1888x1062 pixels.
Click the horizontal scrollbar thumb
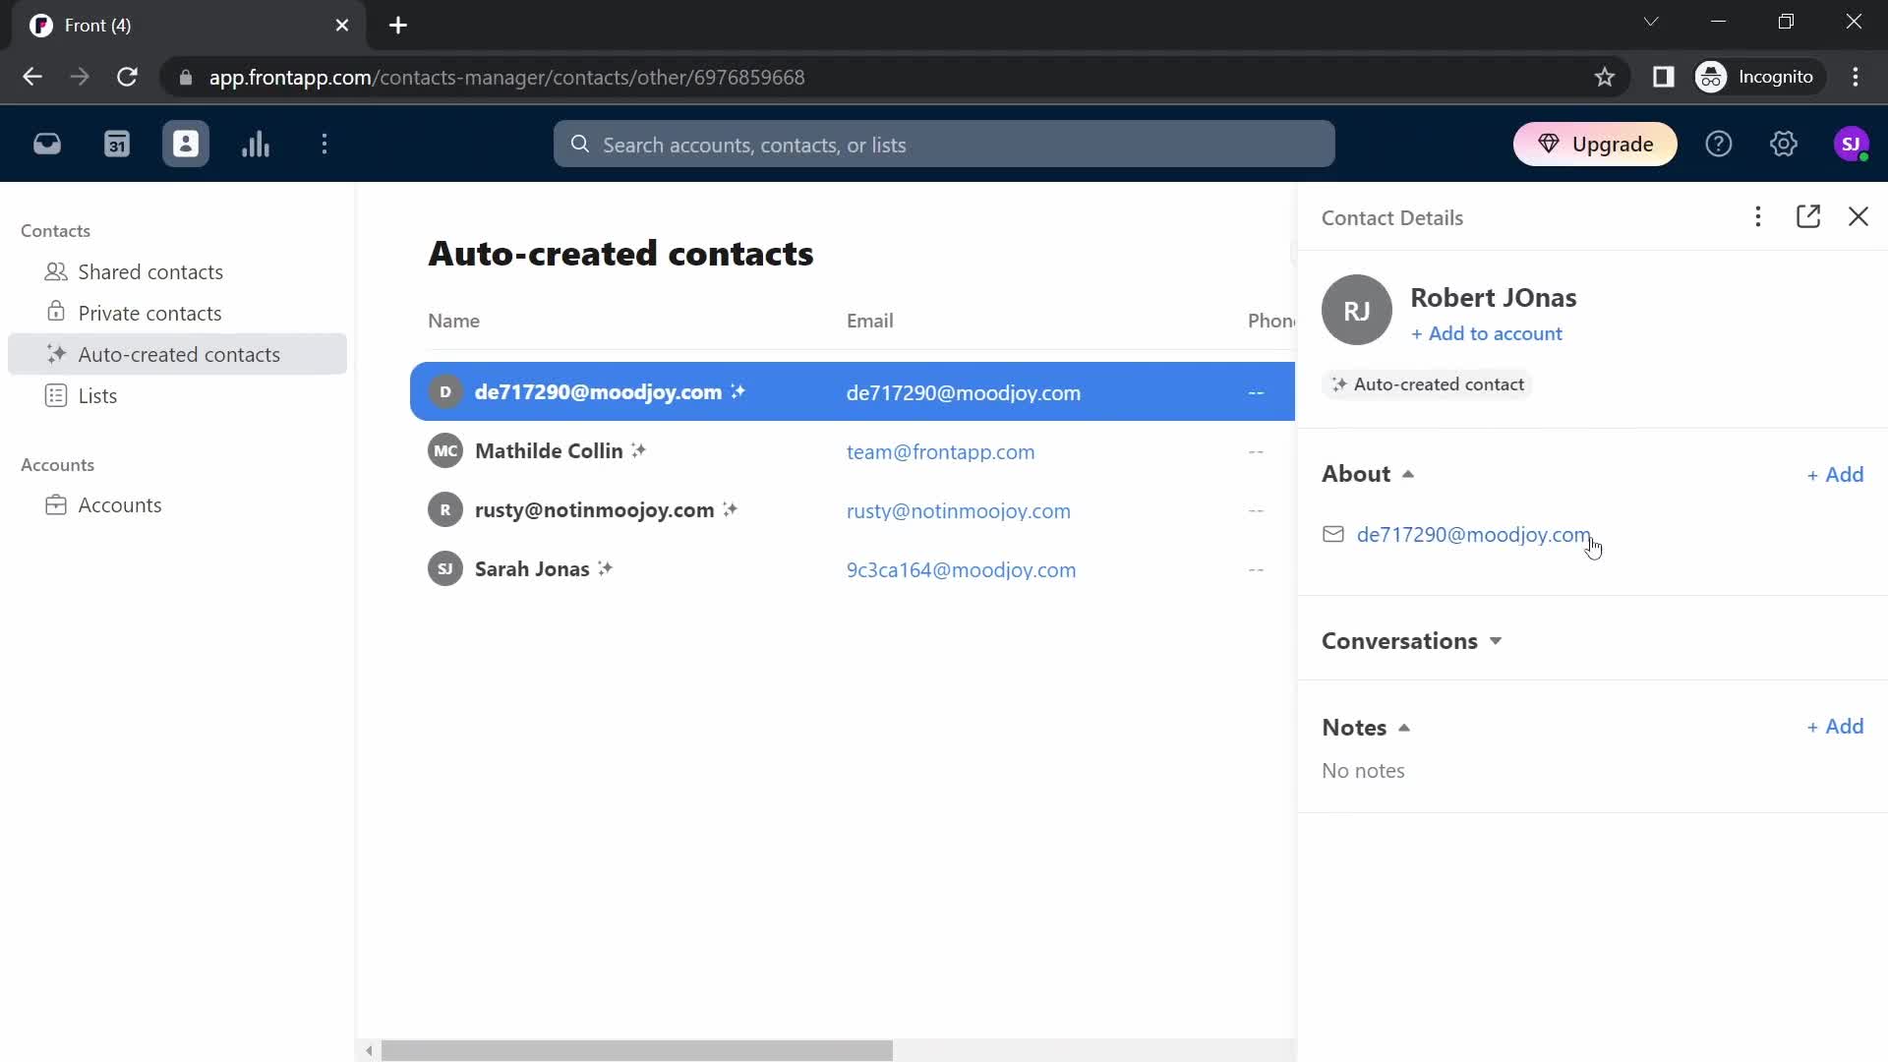(636, 1050)
